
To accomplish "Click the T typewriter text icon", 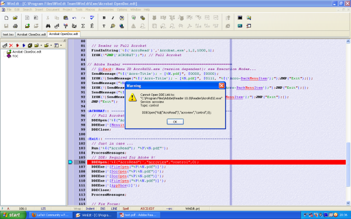I will [x=104, y=26].
